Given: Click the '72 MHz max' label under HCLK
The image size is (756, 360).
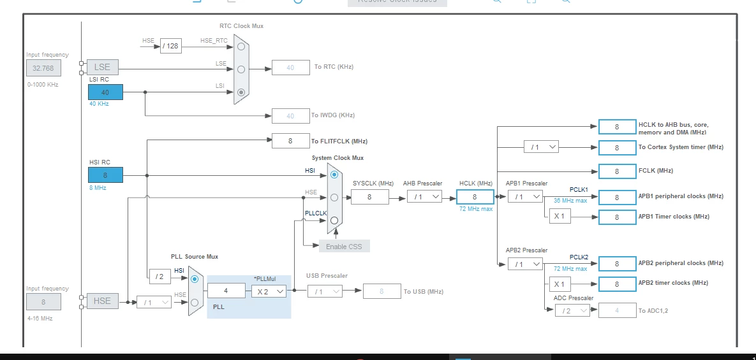Looking at the screenshot, I should click(476, 209).
